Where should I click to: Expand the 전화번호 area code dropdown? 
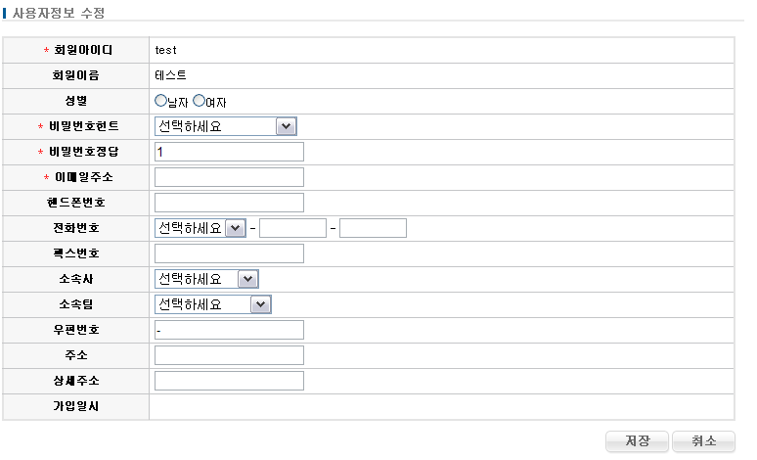pyautogui.click(x=200, y=228)
